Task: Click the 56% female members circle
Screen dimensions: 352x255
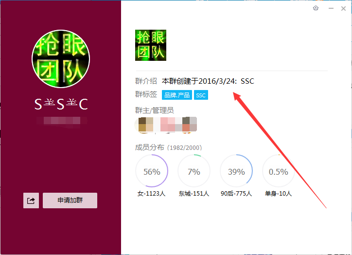Action: (x=152, y=171)
